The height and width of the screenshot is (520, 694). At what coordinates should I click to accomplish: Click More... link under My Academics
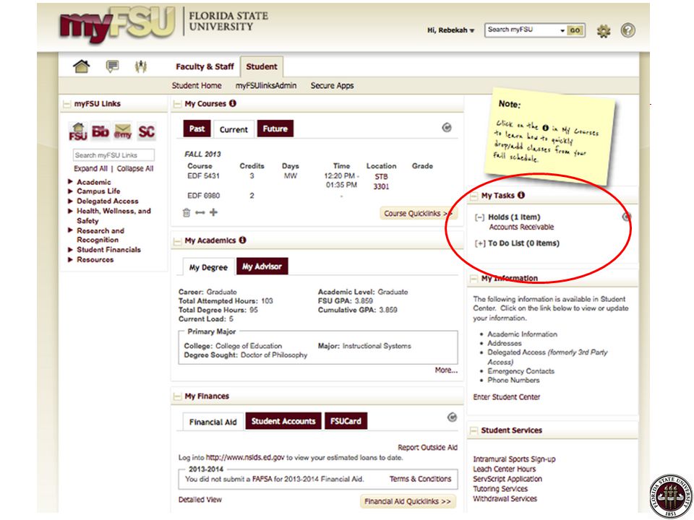click(x=446, y=370)
